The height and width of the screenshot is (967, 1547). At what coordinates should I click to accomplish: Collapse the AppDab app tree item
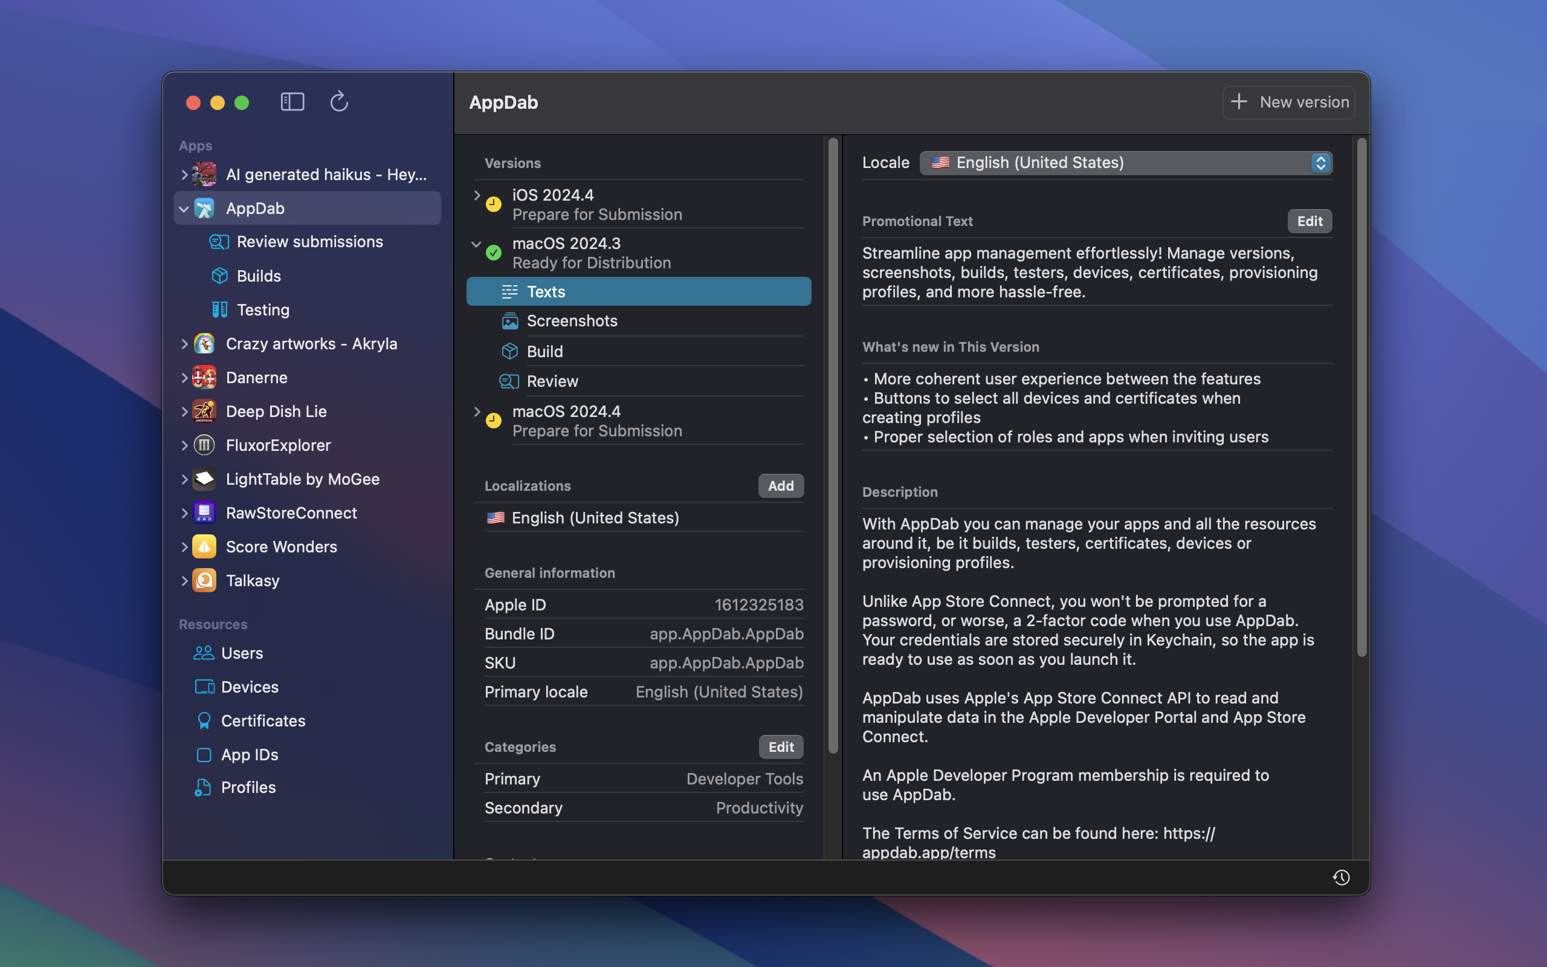click(x=184, y=209)
